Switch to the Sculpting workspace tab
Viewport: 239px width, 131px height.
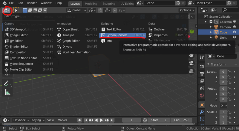(x=109, y=4)
